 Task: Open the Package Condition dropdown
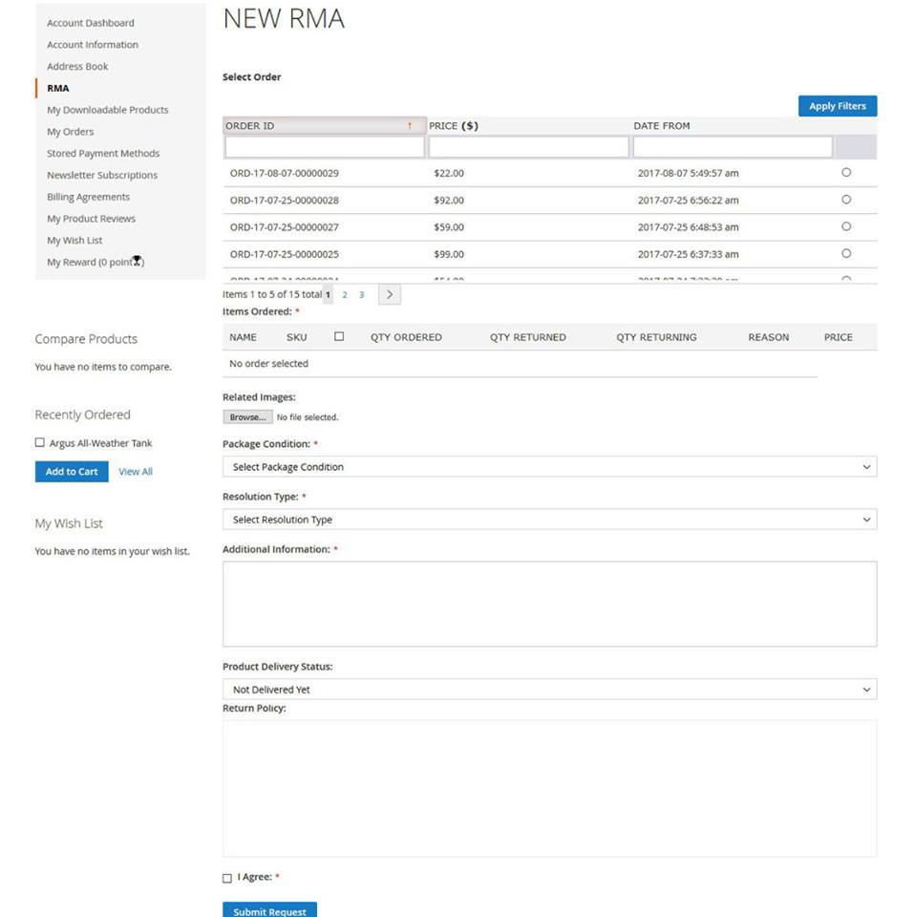(x=549, y=467)
